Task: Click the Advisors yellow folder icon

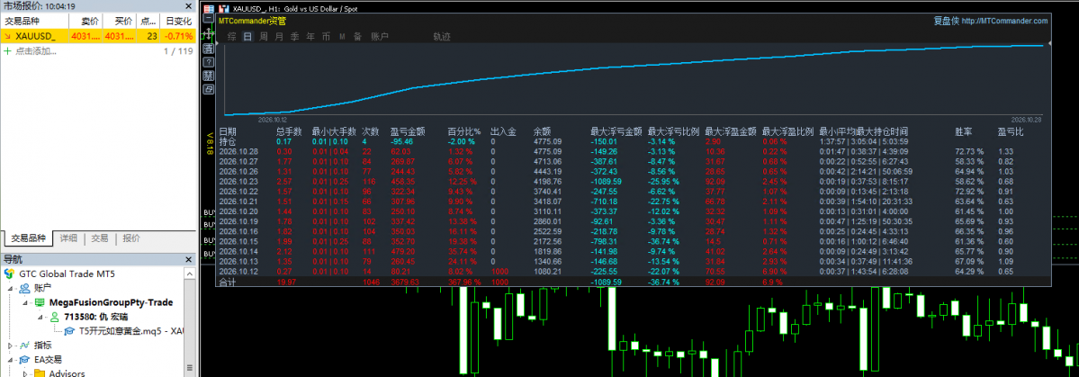Action: [x=40, y=373]
